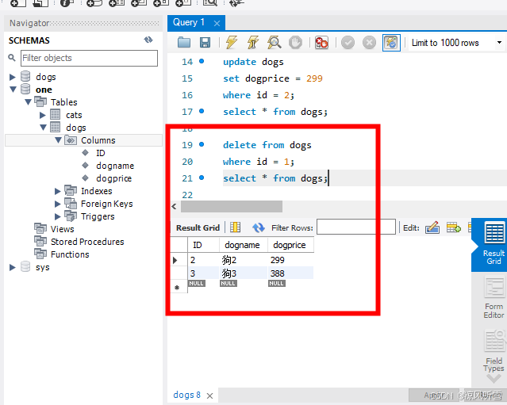The width and height of the screenshot is (507, 405).
Task: Click the insert new row icon
Action: pos(454,227)
